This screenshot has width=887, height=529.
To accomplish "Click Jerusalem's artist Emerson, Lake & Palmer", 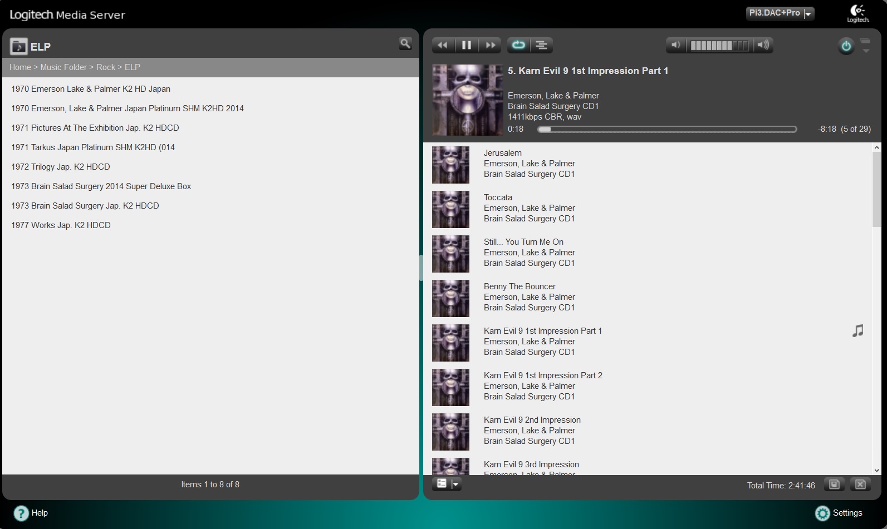I will pyautogui.click(x=530, y=164).
